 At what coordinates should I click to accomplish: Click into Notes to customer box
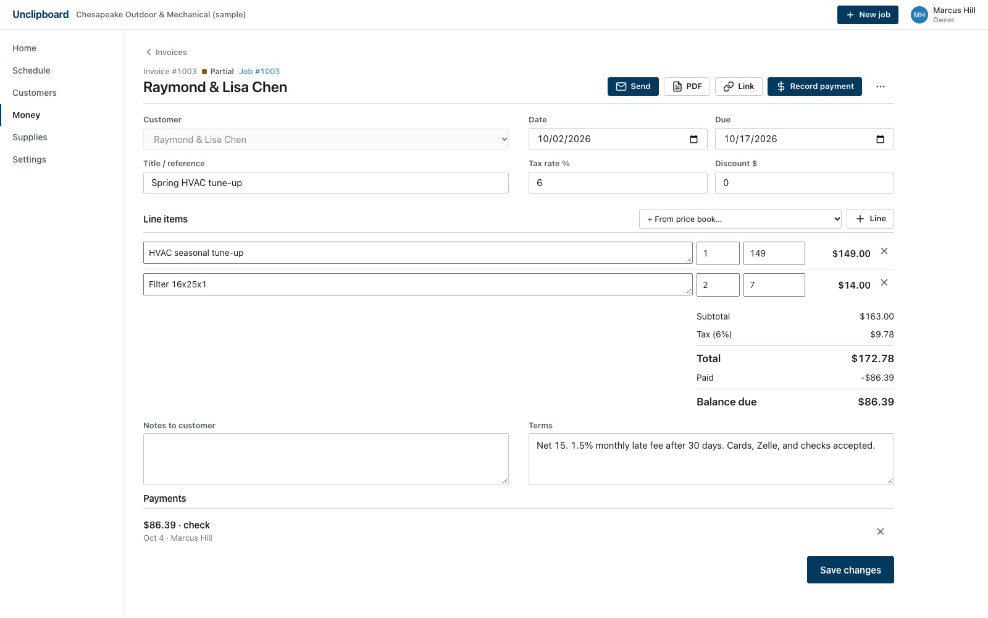pos(326,459)
